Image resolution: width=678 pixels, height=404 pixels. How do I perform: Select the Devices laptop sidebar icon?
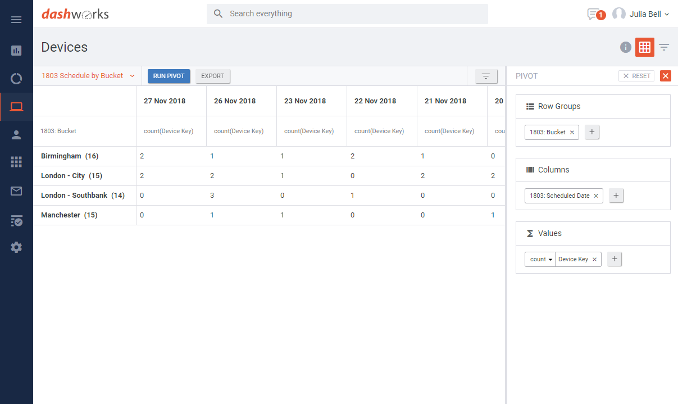[x=16, y=107]
